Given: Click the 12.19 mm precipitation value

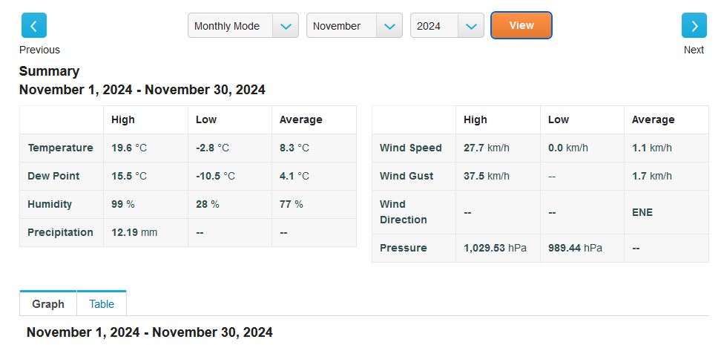Looking at the screenshot, I should pos(134,232).
